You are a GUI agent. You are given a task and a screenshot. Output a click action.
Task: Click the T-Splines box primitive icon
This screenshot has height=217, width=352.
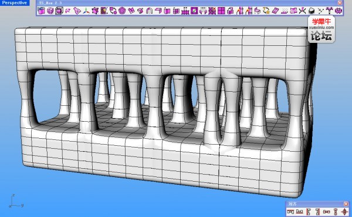41,11
